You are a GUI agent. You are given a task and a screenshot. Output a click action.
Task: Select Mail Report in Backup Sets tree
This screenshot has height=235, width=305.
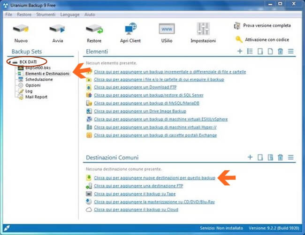[x=36, y=97]
